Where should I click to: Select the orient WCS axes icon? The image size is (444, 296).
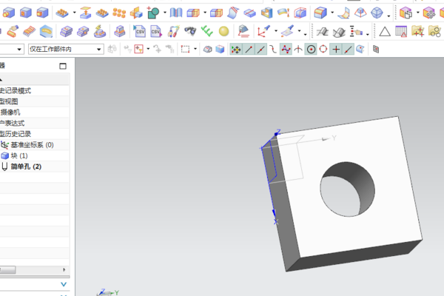click(x=263, y=31)
